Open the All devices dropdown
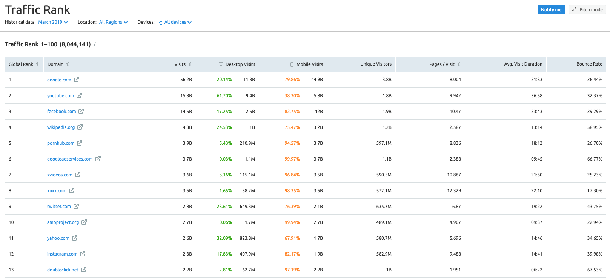This screenshot has height=279, width=610. [x=175, y=22]
